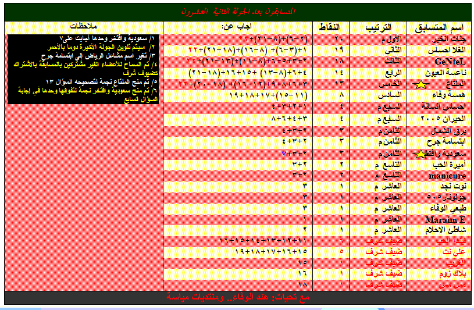Viewport: 474px width, 310px height.
Task: Click the النقاط column header
Action: [334, 28]
